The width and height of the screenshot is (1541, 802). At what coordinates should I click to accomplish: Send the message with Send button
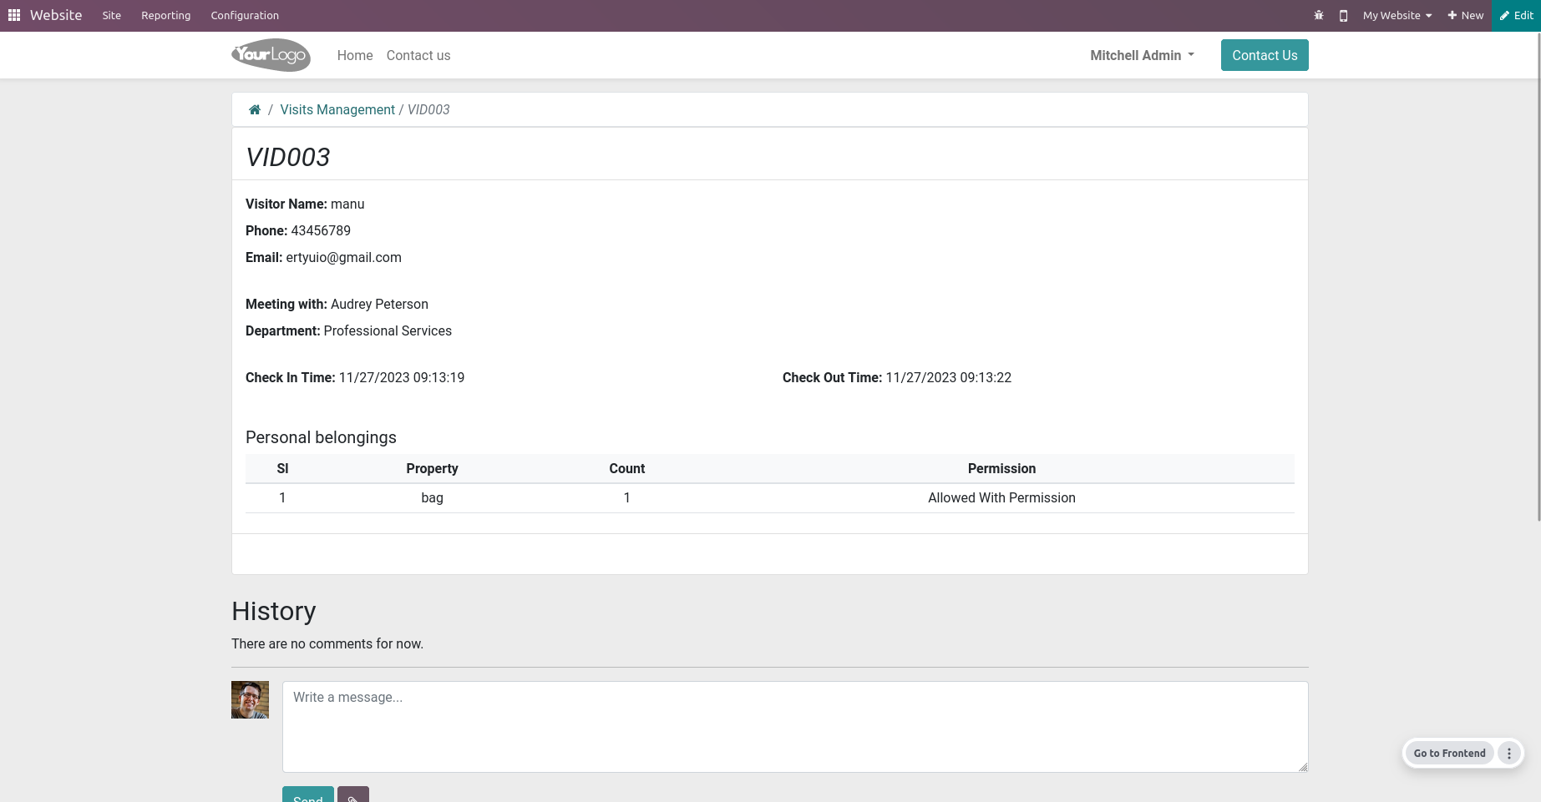[x=308, y=794]
